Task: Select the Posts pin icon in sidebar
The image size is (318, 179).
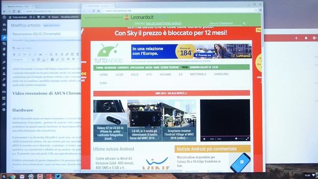Action: 4,38
